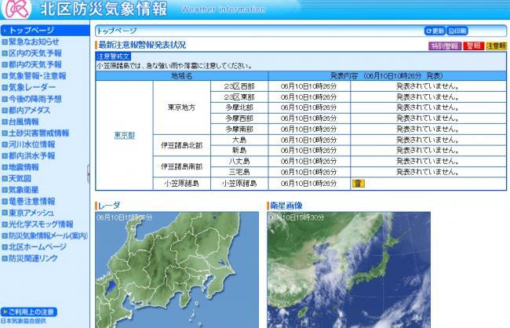Click the sidebar collapse handle
This screenshot has width=510, height=328.
(89, 173)
